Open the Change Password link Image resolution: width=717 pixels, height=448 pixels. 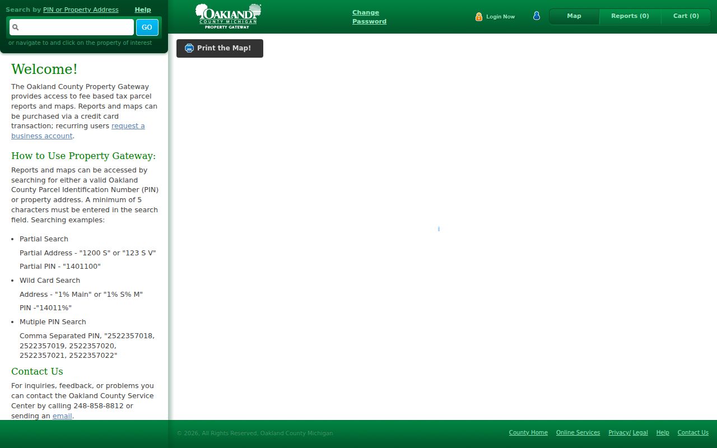pyautogui.click(x=369, y=17)
